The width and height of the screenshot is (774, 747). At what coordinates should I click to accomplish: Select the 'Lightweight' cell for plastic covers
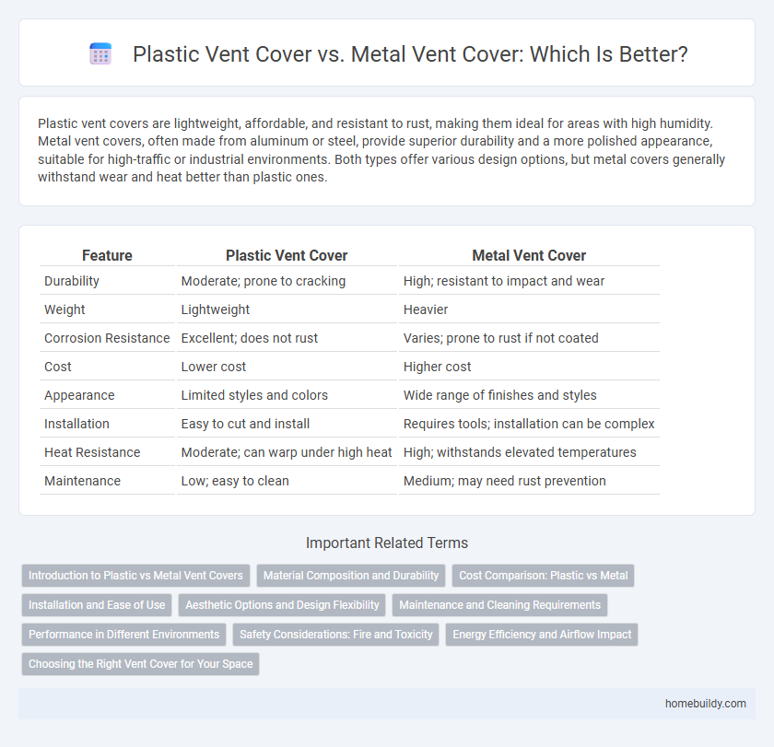tap(215, 309)
